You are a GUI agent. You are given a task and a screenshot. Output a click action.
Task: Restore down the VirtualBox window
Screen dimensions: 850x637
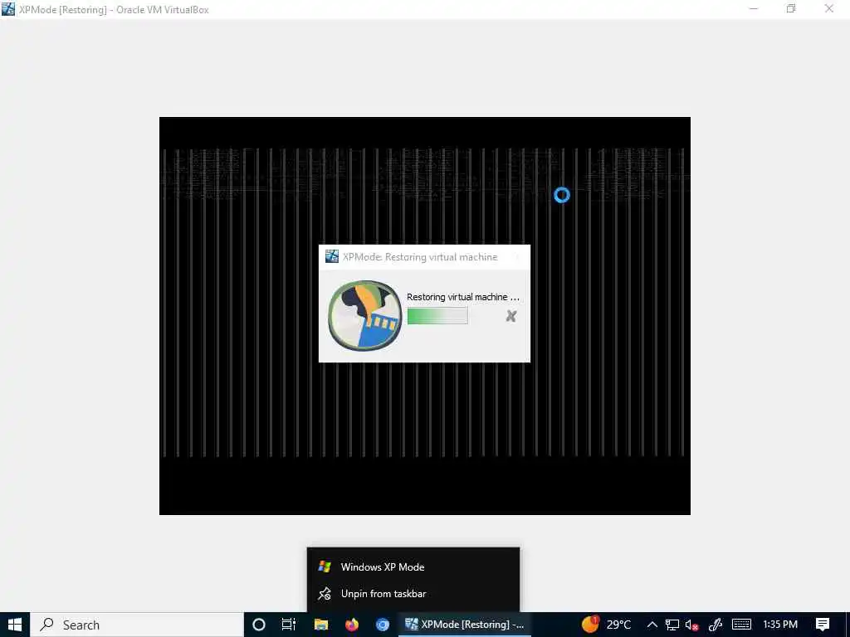(x=791, y=9)
